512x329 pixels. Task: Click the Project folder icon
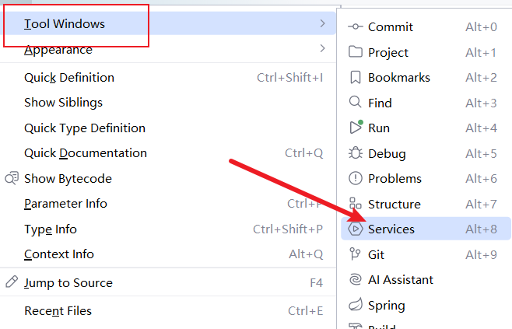(x=356, y=52)
